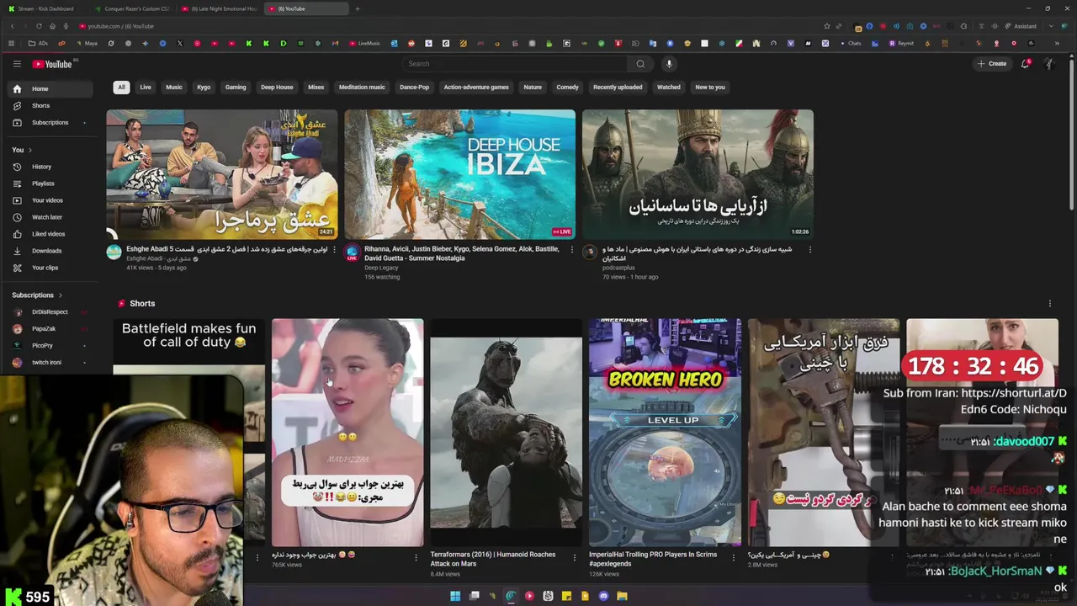Screen dimensions: 1077x606
Task: Open options for the podcastplus video
Action: [810, 249]
